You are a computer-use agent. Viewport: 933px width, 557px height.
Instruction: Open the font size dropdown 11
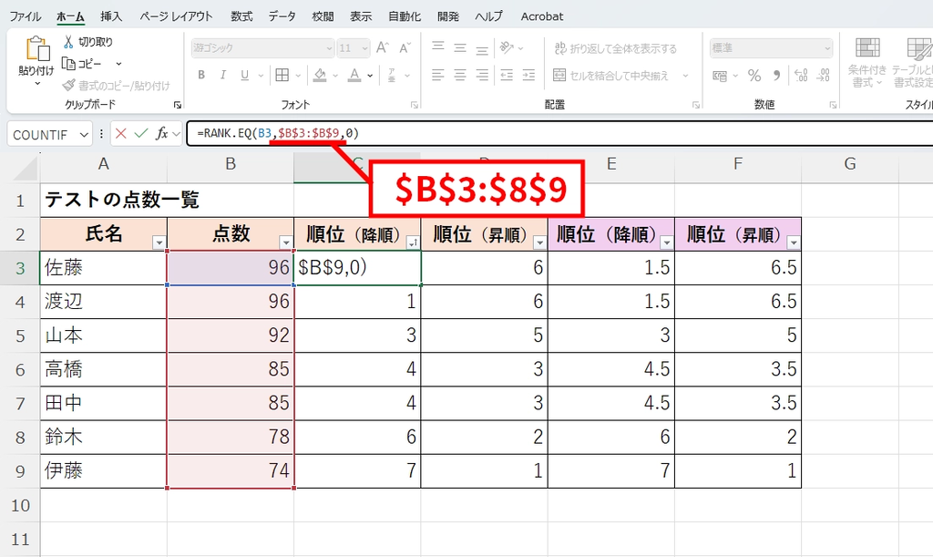pyautogui.click(x=364, y=48)
